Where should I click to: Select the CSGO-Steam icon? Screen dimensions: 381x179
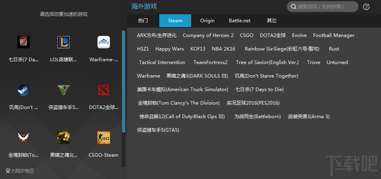(104, 138)
